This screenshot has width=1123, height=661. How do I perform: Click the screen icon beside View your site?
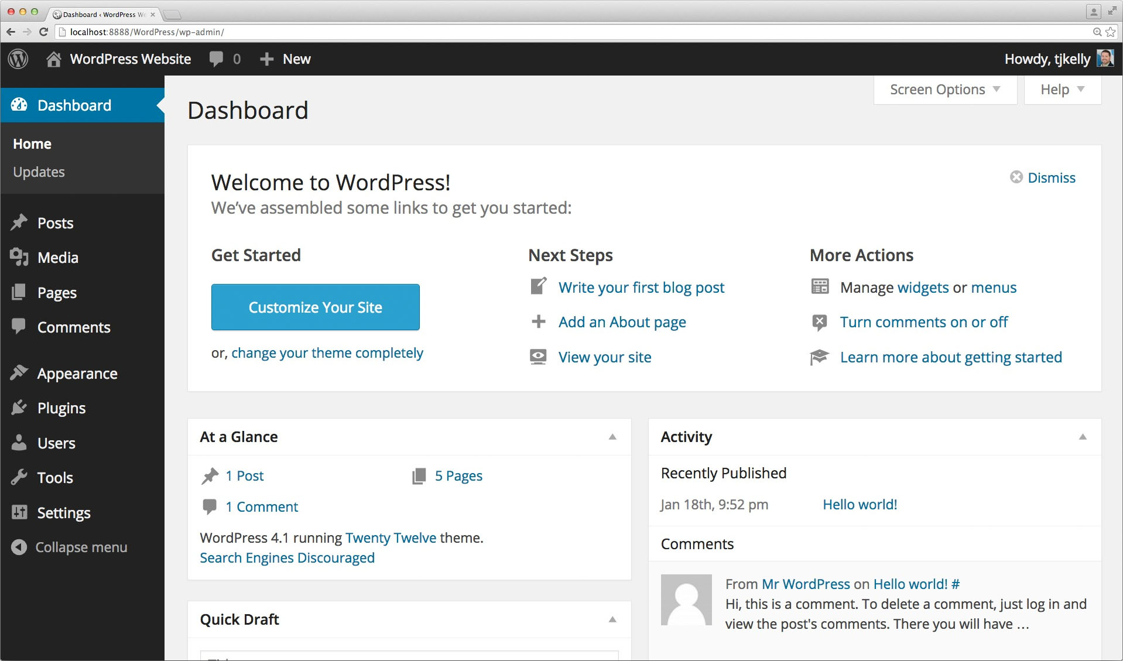point(538,357)
